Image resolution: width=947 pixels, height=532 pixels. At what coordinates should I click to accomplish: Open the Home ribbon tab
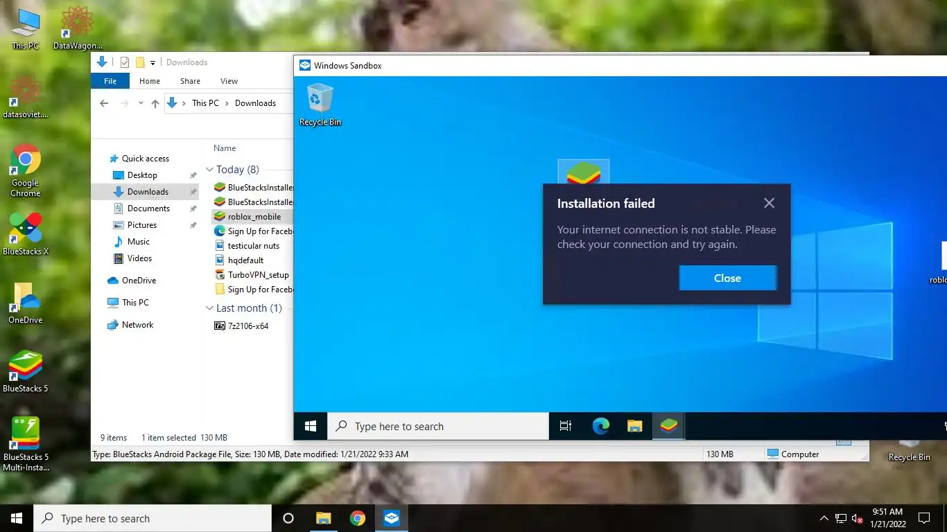[150, 81]
